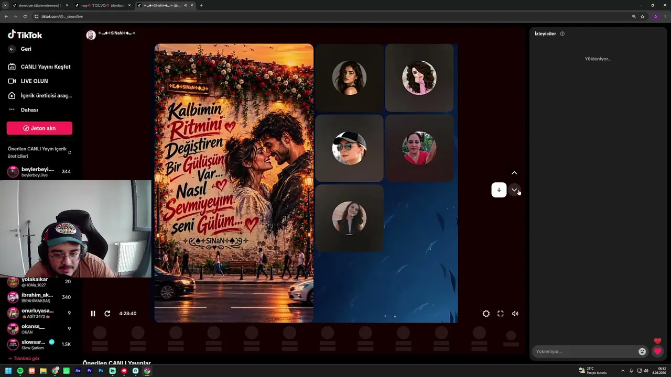The width and height of the screenshot is (671, 377).
Task: Send a like with the heart button
Action: point(658,351)
